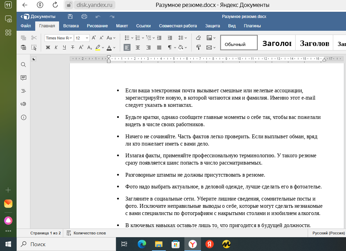Go back to Документы list
This screenshot has height=251, width=346.
pos(38,17)
